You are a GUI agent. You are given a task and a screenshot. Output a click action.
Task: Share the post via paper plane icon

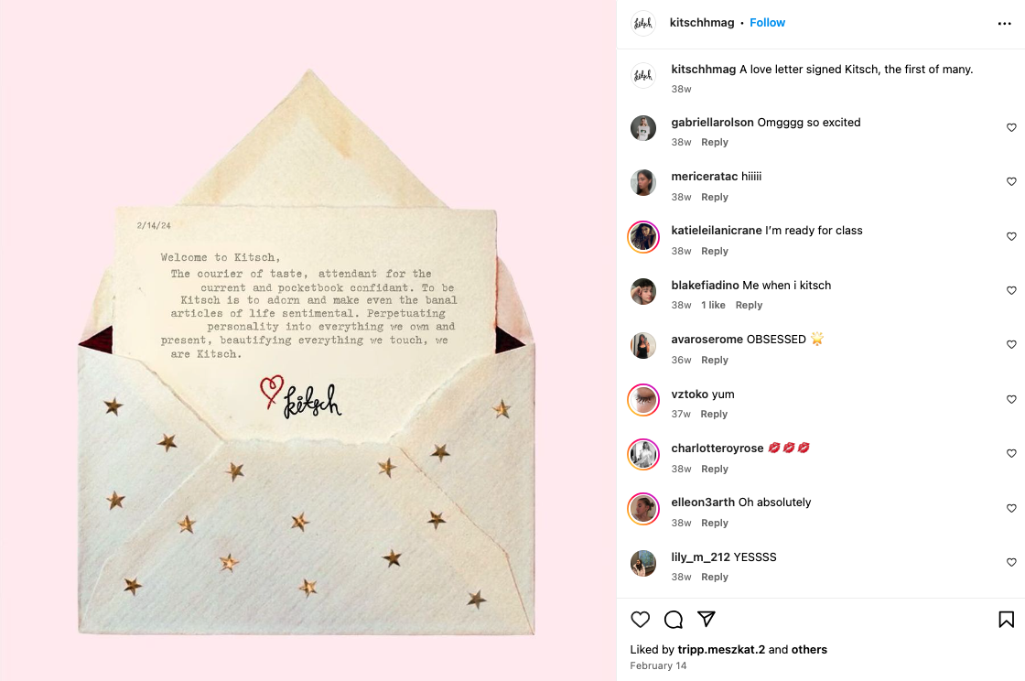point(706,619)
